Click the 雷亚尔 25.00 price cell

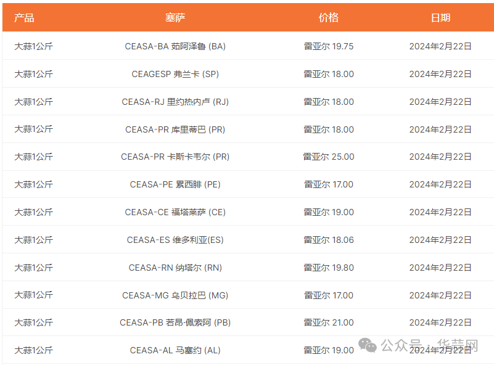pyautogui.click(x=329, y=157)
